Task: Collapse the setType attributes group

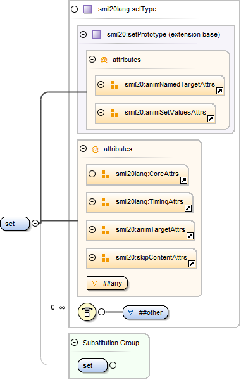Action: point(83,149)
